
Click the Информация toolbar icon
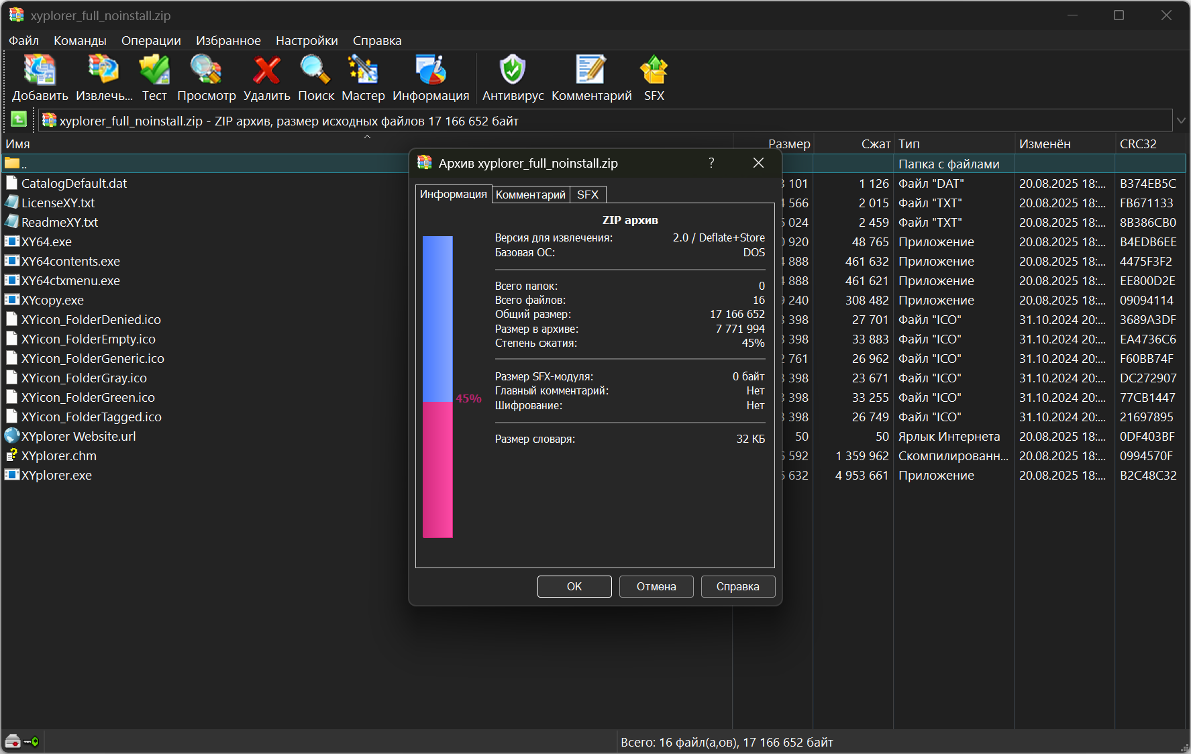point(431,70)
